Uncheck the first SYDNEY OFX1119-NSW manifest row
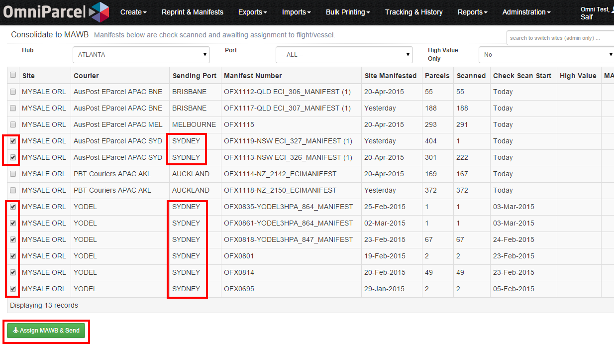This screenshot has height=346, width=614. [12, 141]
